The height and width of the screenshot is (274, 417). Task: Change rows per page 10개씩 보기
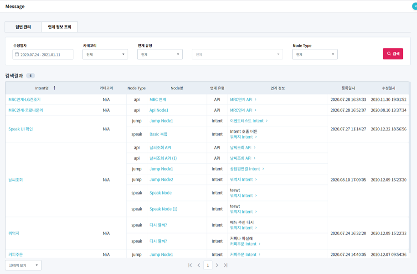[x=23, y=265]
